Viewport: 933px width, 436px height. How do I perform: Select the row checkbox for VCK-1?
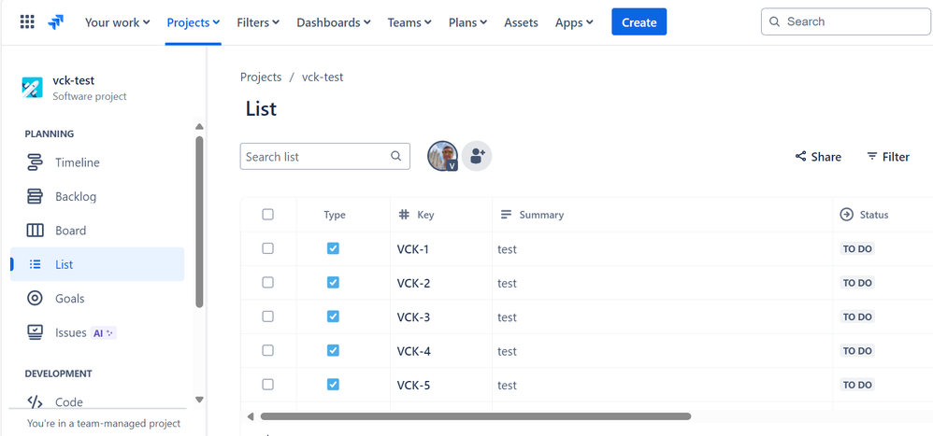coord(268,248)
